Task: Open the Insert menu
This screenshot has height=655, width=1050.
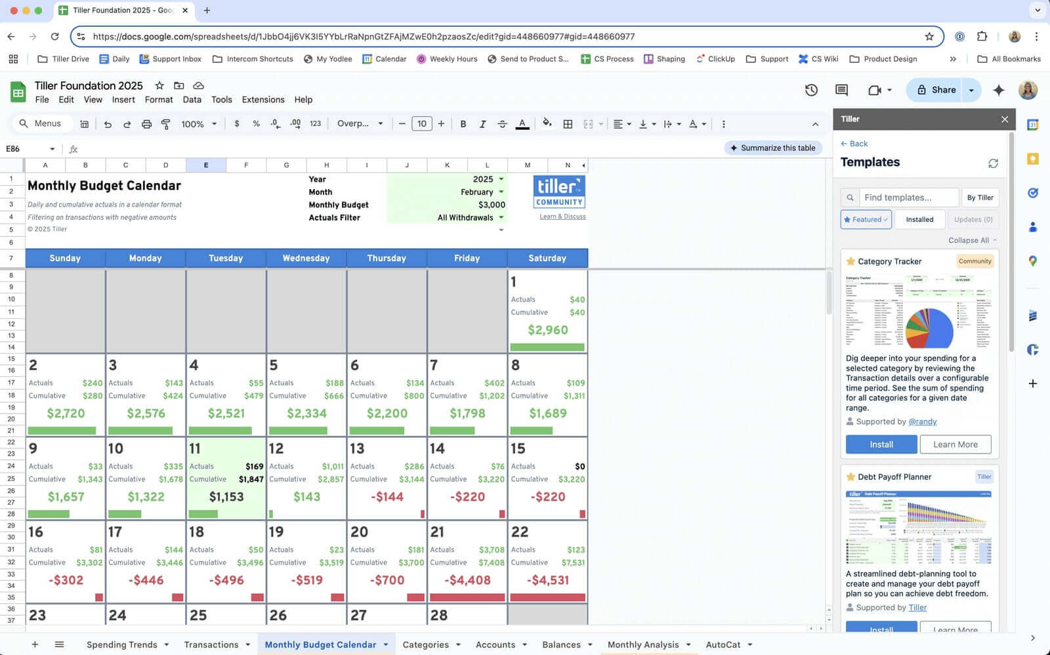Action: (x=123, y=100)
